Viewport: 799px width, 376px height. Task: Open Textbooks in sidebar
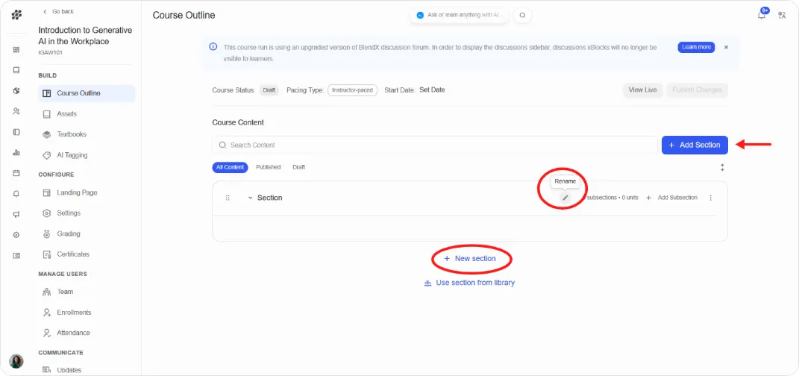87,134
